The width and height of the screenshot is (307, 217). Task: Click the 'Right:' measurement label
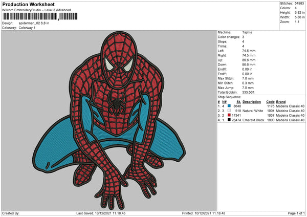click(x=222, y=55)
